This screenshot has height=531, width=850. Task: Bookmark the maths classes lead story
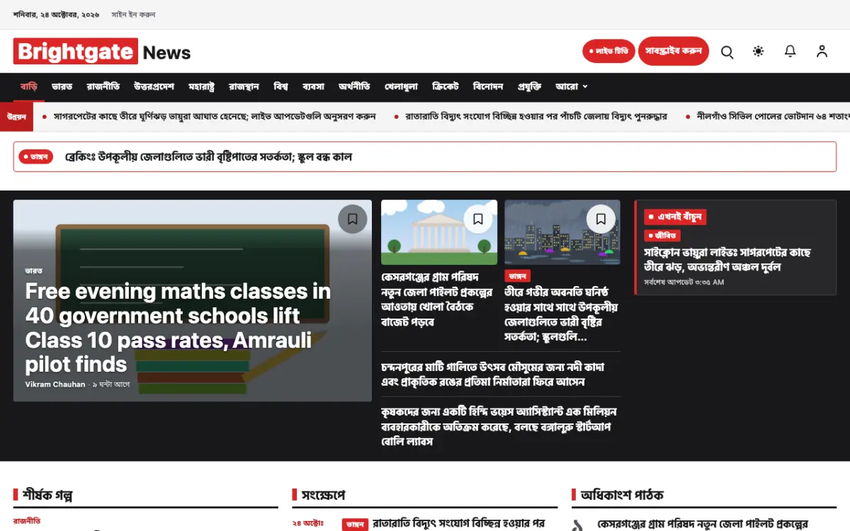[352, 219]
